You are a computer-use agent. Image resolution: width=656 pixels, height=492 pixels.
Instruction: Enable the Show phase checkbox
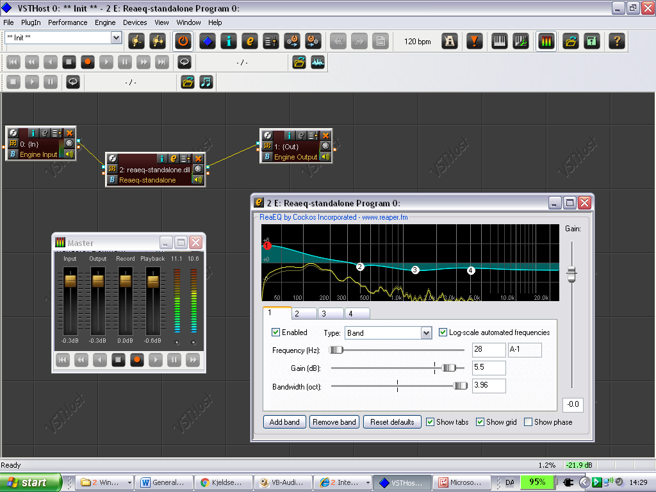pyautogui.click(x=528, y=422)
